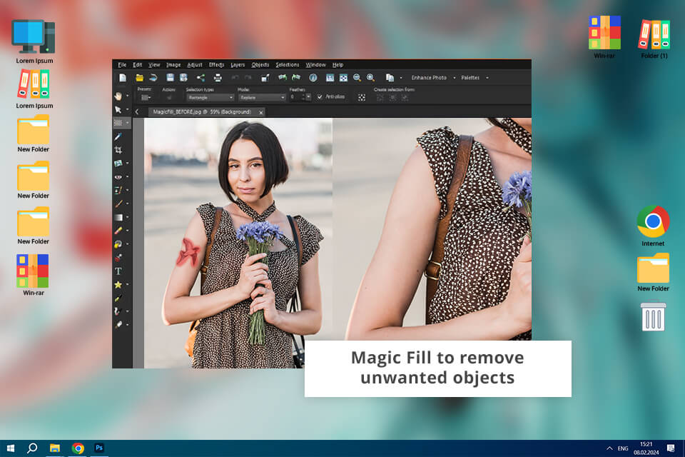
Task: Close the MagicFill_BEFORE.jpg tab
Action: pyautogui.click(x=261, y=112)
